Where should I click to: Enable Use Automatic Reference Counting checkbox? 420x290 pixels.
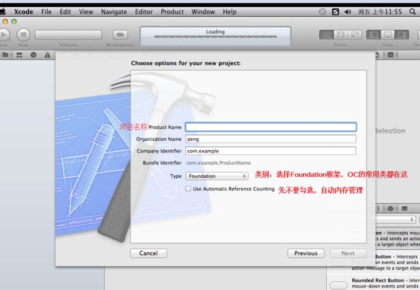pos(188,189)
